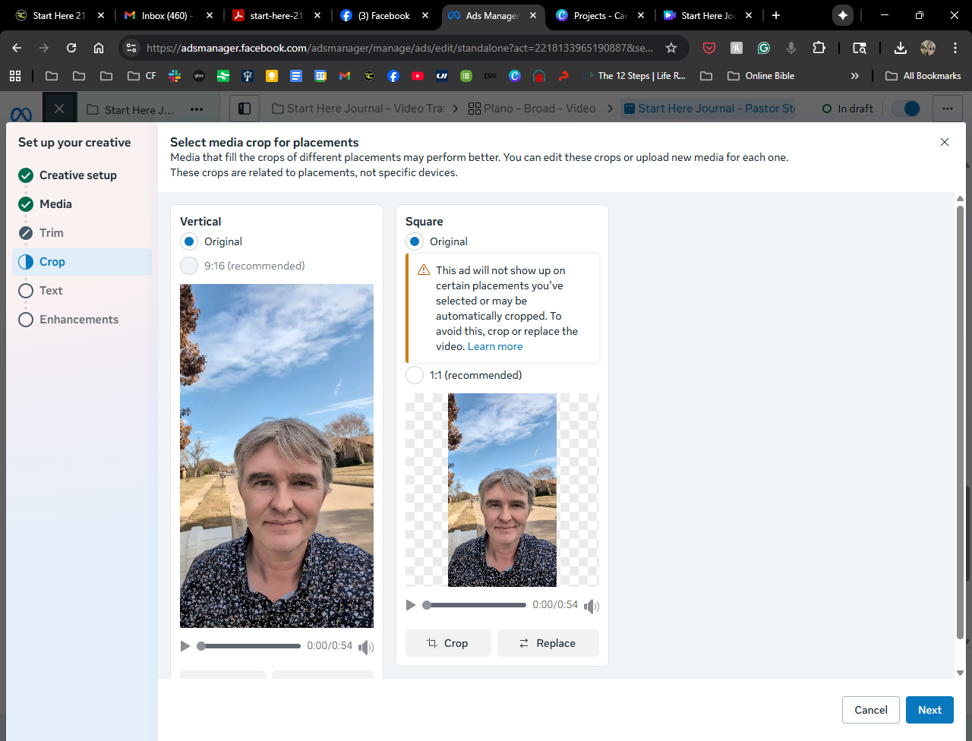Expand the hidden bookmarks chevron
The height and width of the screenshot is (741, 972).
(855, 76)
